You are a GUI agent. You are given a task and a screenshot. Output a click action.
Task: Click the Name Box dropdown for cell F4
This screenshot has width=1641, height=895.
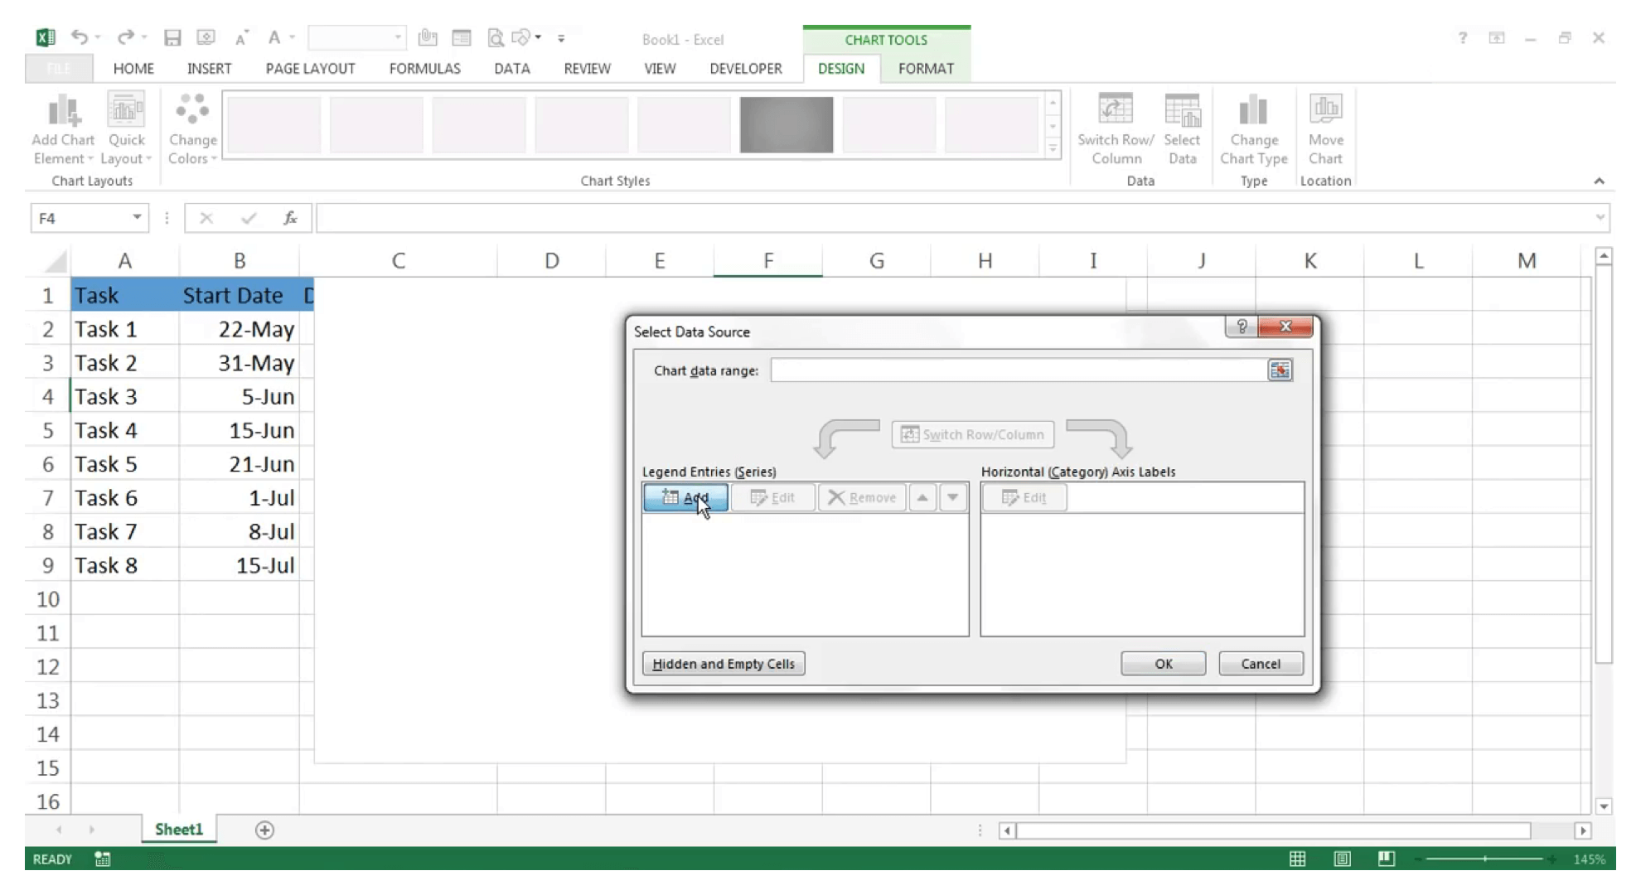click(x=138, y=217)
